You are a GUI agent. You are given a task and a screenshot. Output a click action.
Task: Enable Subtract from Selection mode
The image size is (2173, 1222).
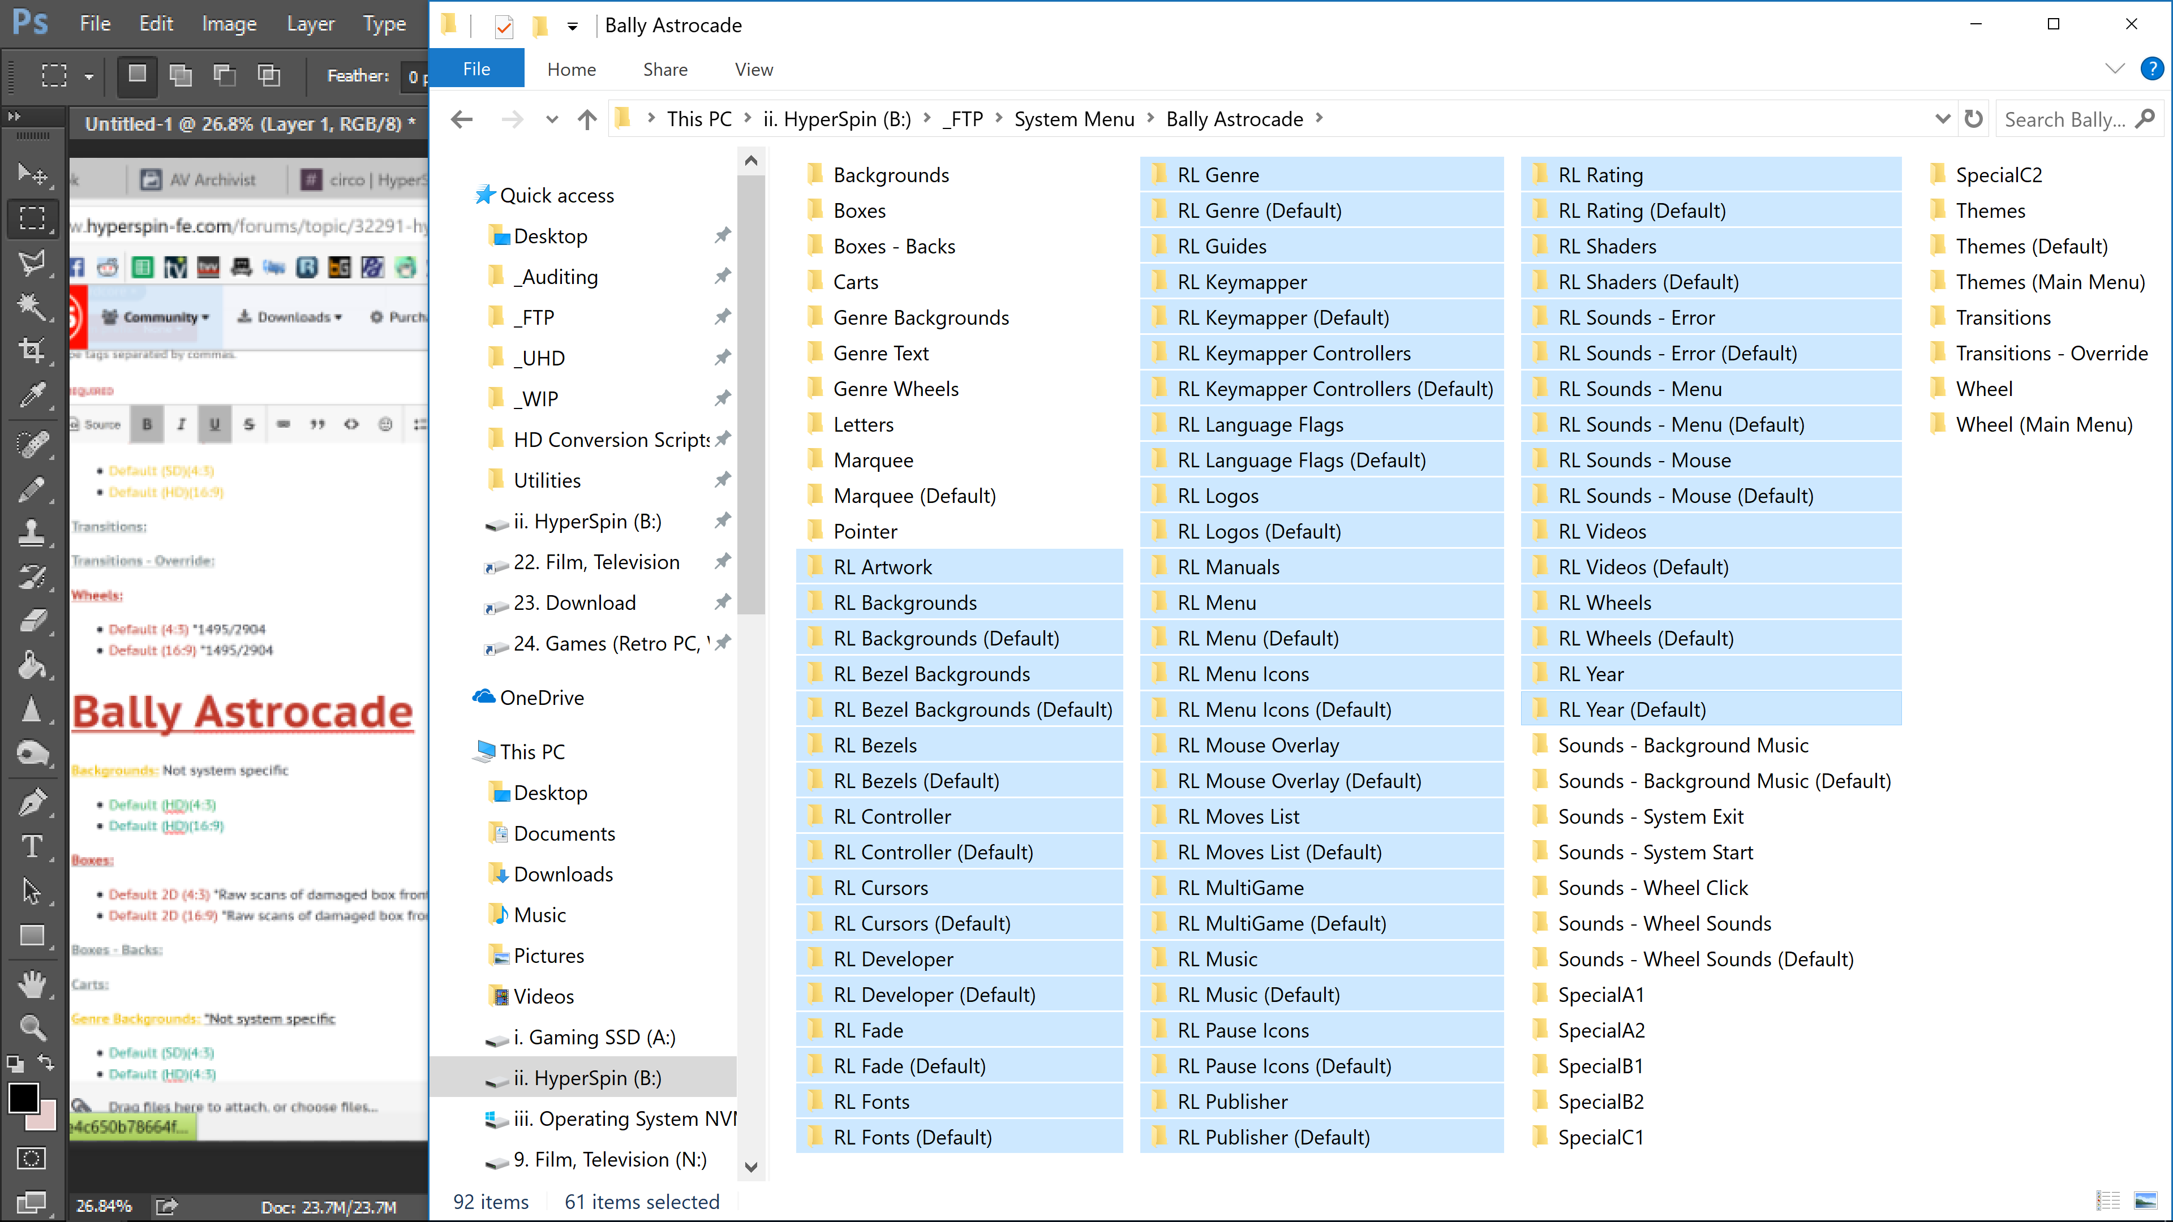[x=225, y=75]
